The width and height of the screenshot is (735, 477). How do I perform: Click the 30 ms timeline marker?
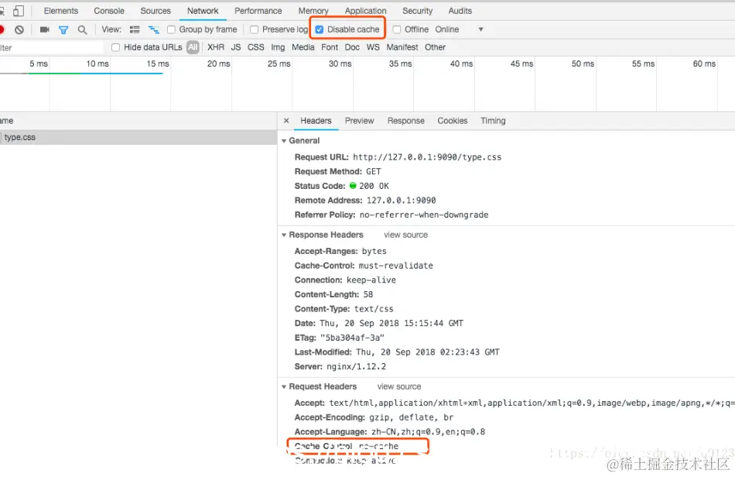(x=340, y=63)
